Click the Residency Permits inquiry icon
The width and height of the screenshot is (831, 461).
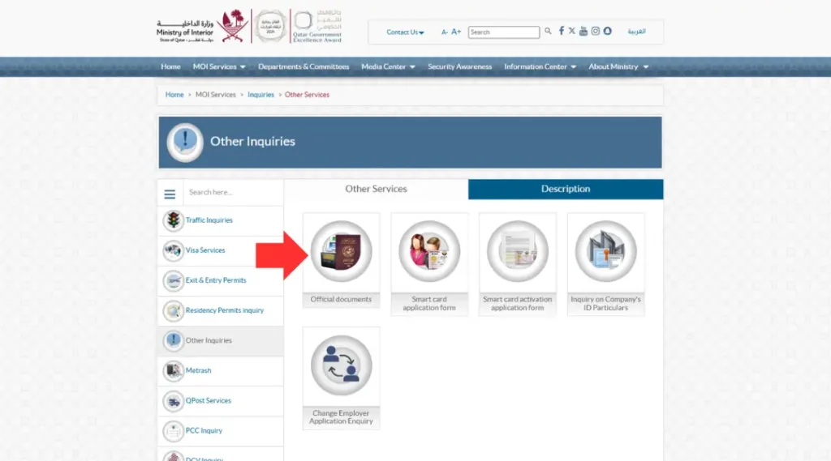[x=173, y=310]
